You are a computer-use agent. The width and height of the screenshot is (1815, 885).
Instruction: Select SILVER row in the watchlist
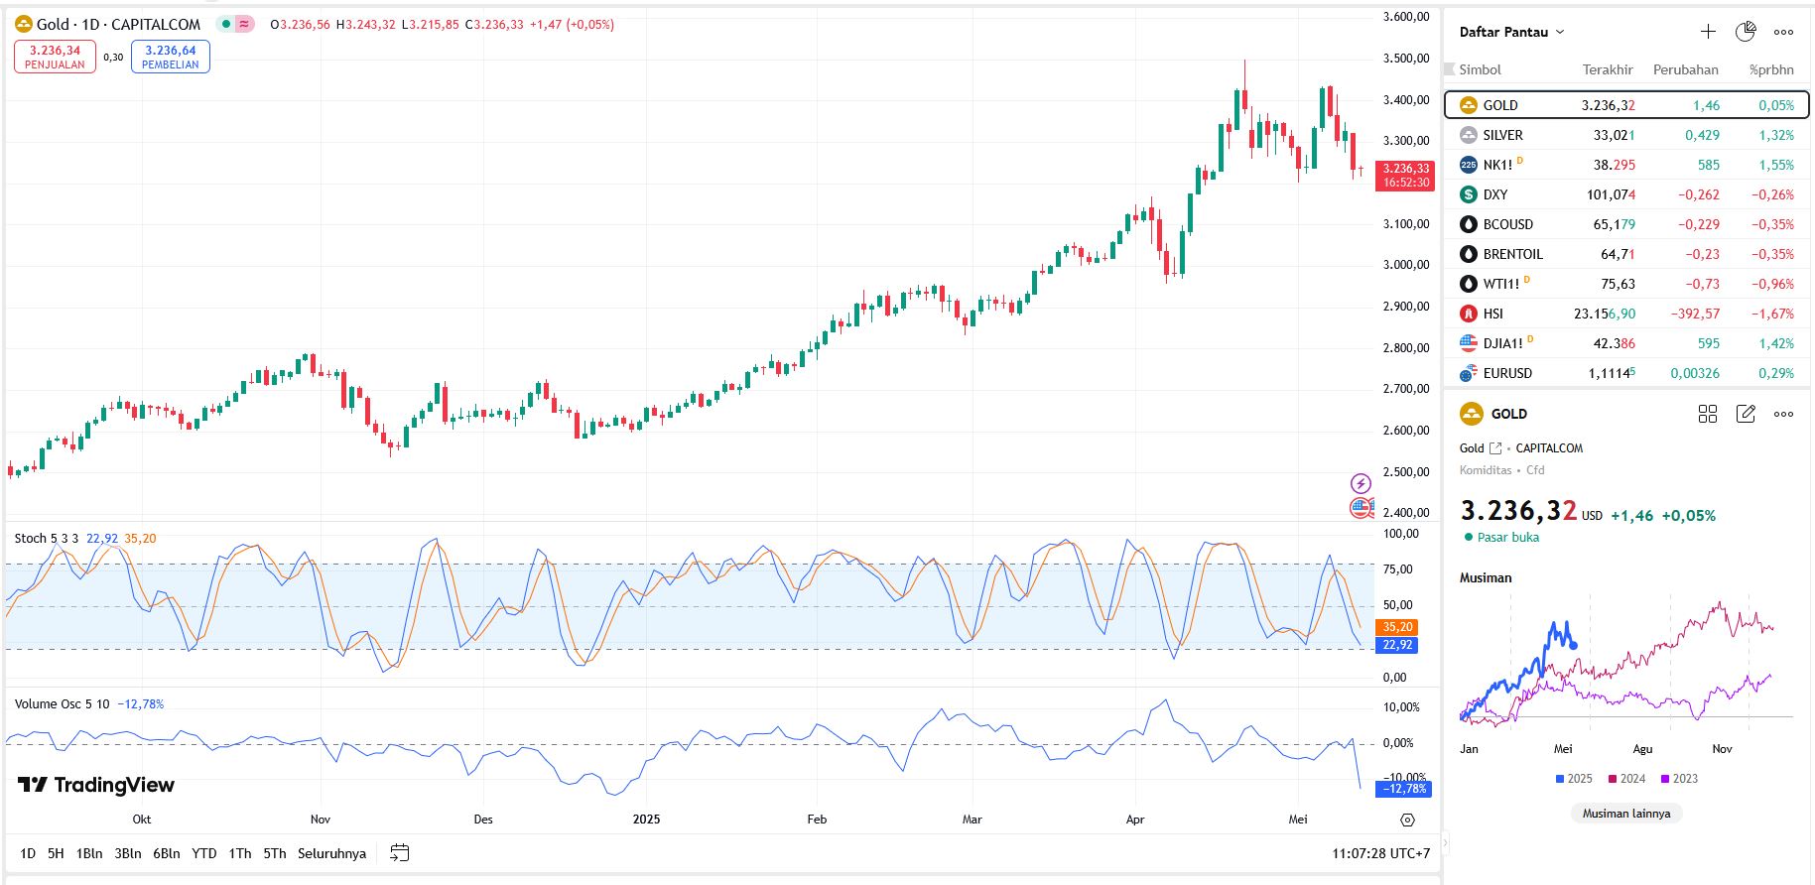pyautogui.click(x=1625, y=135)
